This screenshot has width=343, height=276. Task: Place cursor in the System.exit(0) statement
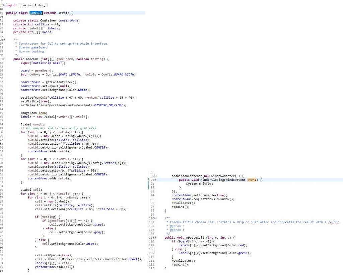(x=199, y=183)
